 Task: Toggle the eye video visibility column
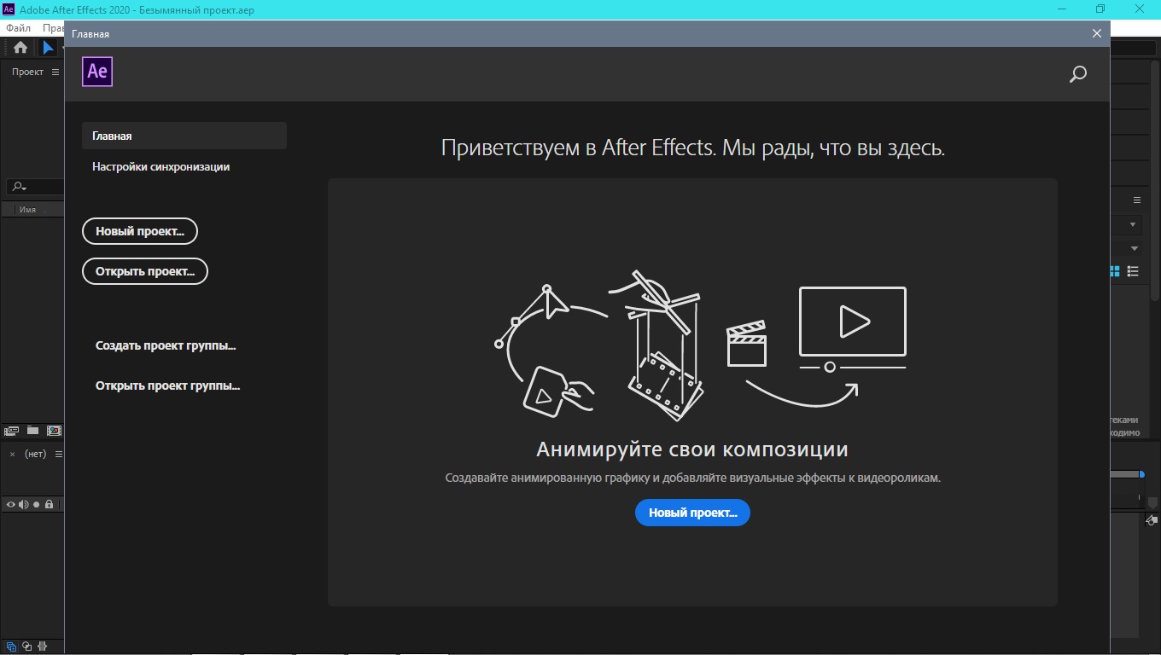[11, 505]
